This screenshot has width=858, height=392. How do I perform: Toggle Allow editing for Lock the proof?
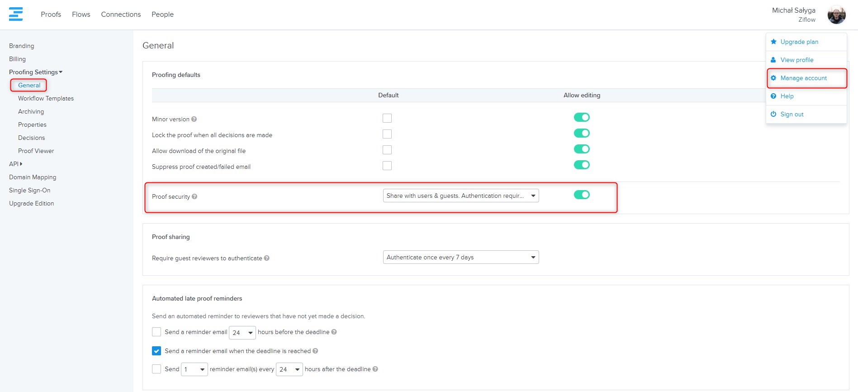[x=582, y=133]
